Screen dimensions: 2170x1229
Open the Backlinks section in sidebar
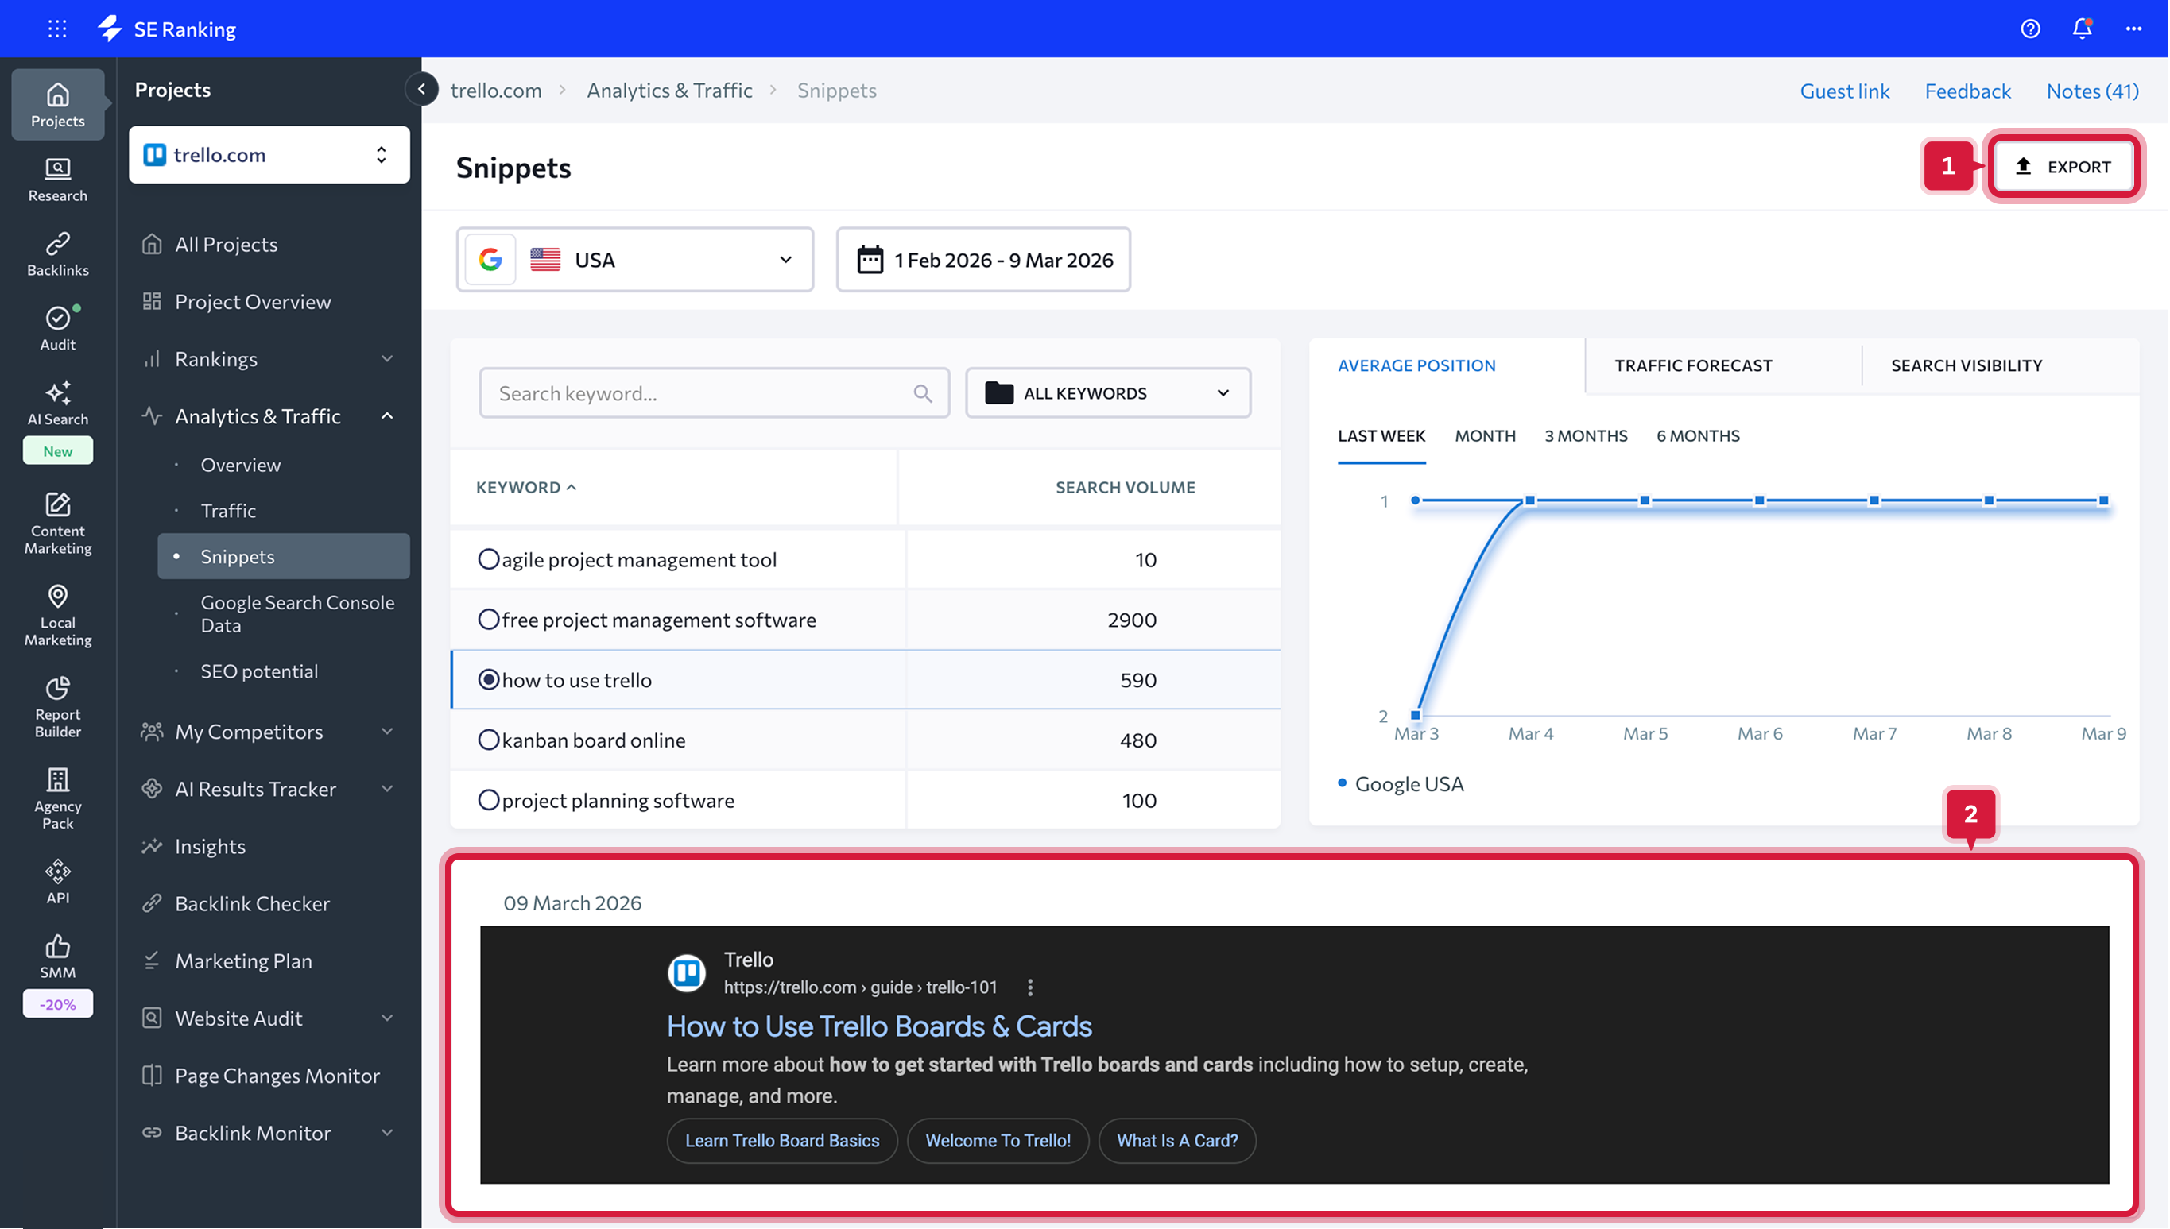pyautogui.click(x=57, y=253)
